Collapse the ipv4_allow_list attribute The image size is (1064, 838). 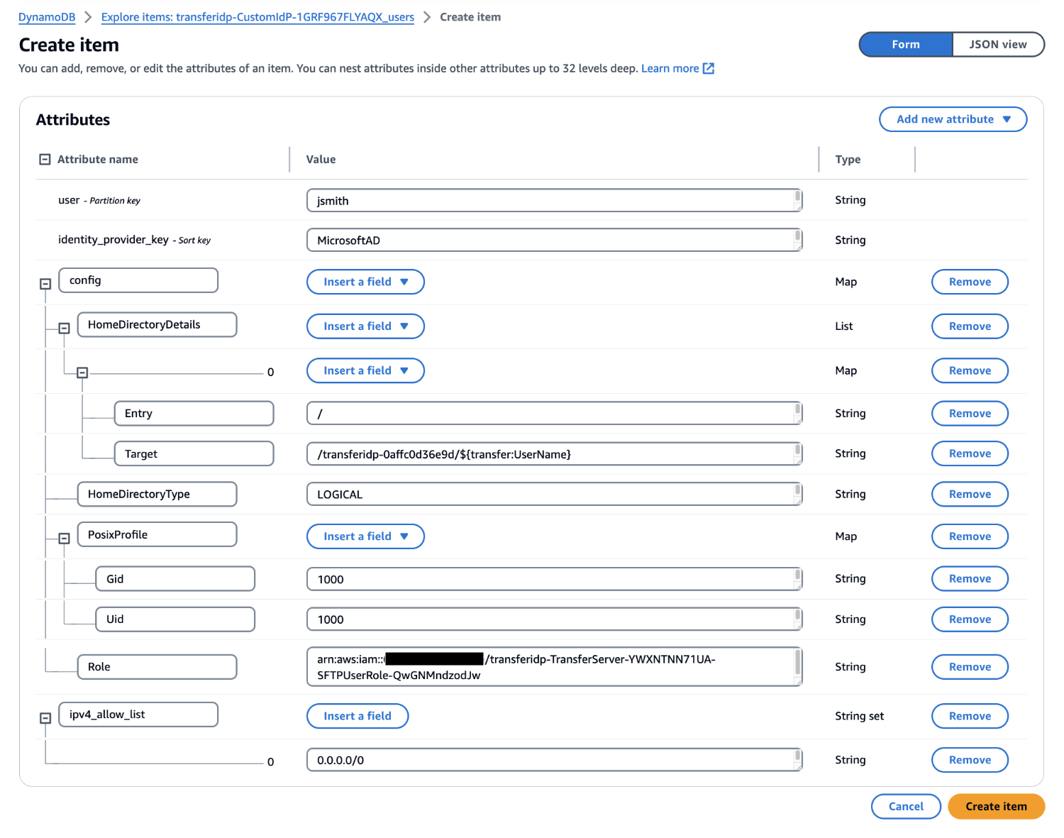tap(45, 717)
